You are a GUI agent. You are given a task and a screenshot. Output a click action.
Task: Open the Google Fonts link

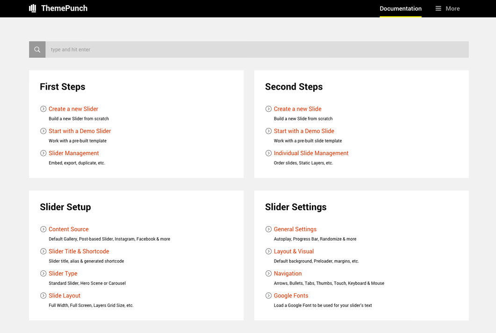[x=291, y=296]
